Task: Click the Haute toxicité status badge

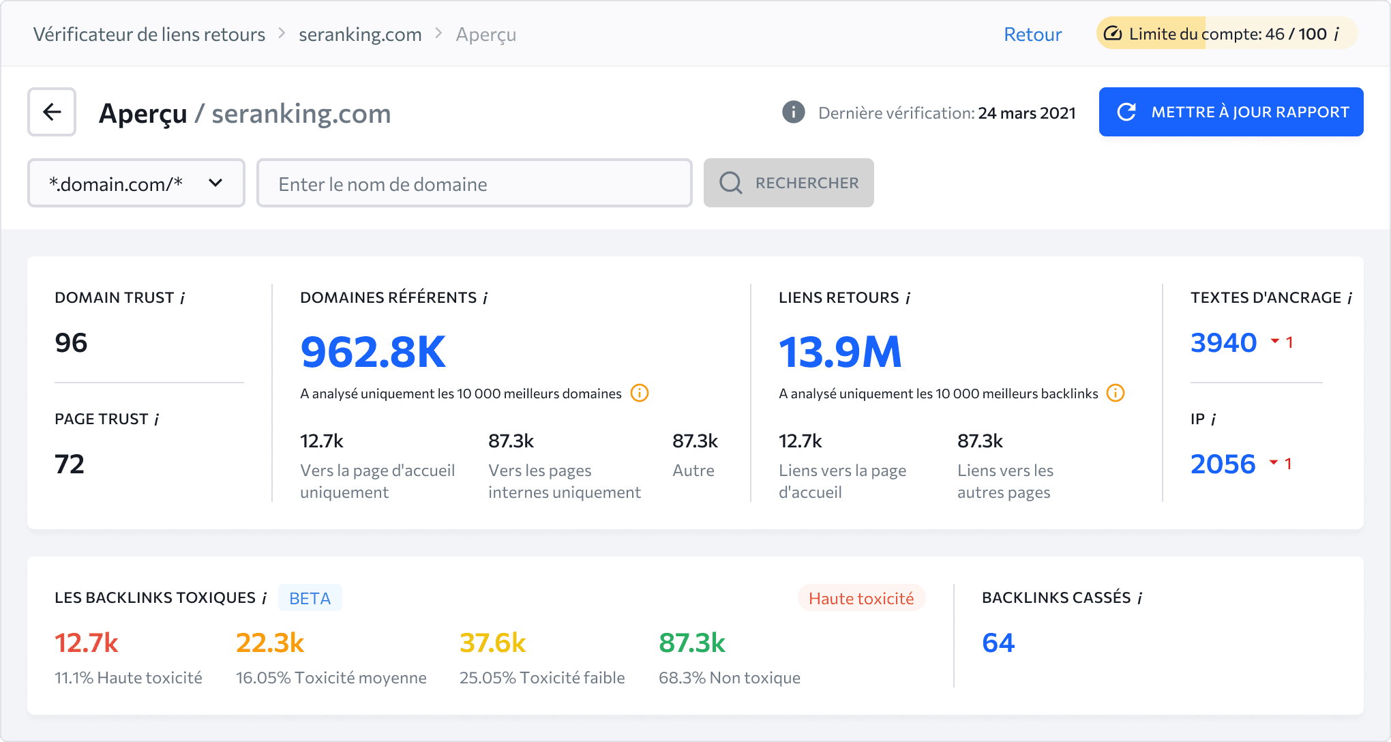Action: pos(861,598)
